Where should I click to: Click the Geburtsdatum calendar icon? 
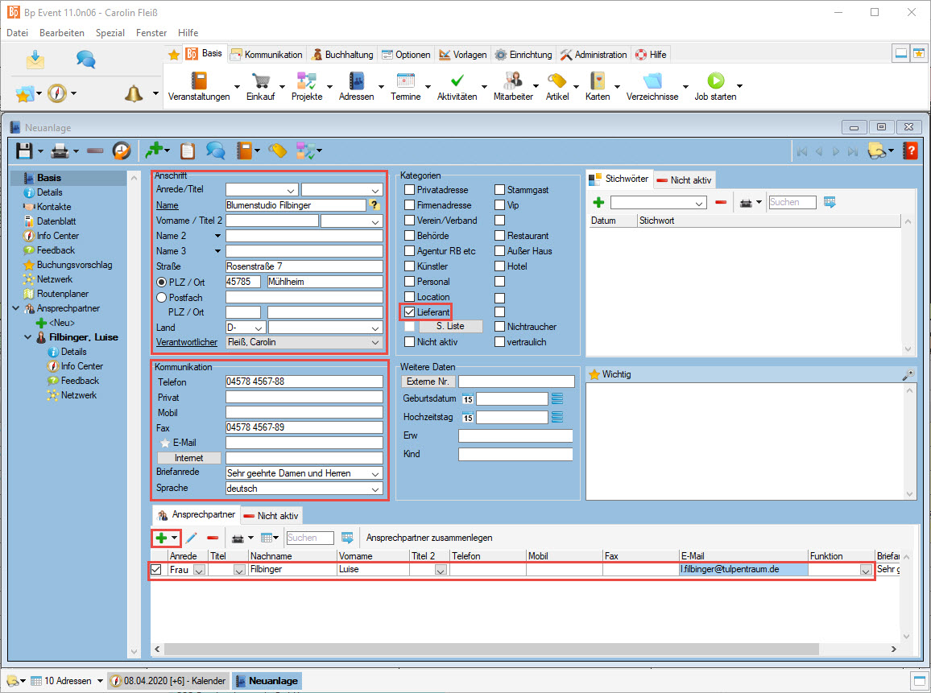click(x=468, y=398)
